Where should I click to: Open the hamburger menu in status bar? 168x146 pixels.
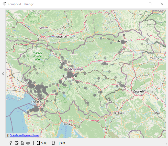point(5,143)
